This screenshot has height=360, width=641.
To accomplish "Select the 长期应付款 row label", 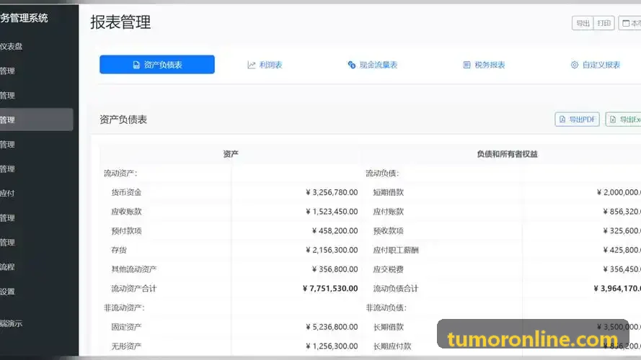I will (392, 346).
